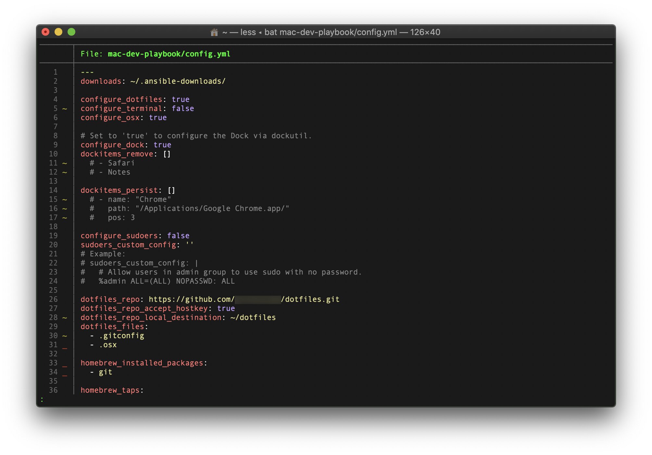
Task: Click 'configure_dotfiles' key text
Action: 121,99
